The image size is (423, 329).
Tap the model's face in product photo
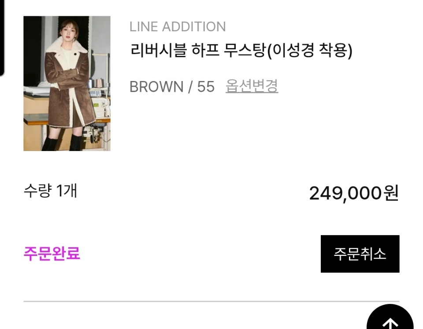[x=68, y=32]
